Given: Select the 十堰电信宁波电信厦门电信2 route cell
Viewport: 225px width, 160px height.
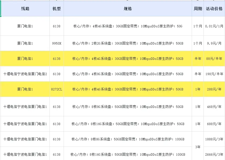Looking at the screenshot, I should point(25,74).
